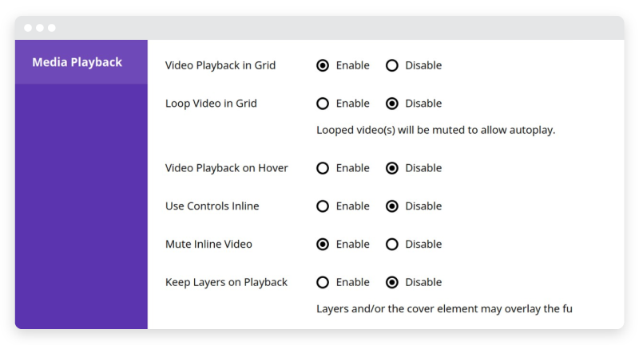The height and width of the screenshot is (345, 639).
Task: Enable Video Playback on Hover
Action: (323, 168)
